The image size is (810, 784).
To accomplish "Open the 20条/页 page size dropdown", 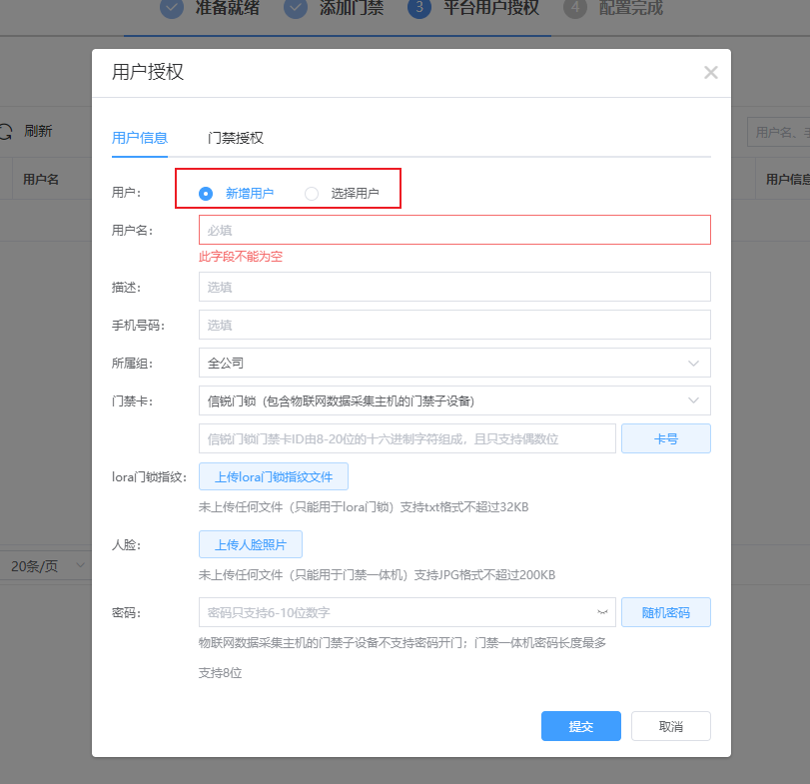I will (47, 566).
